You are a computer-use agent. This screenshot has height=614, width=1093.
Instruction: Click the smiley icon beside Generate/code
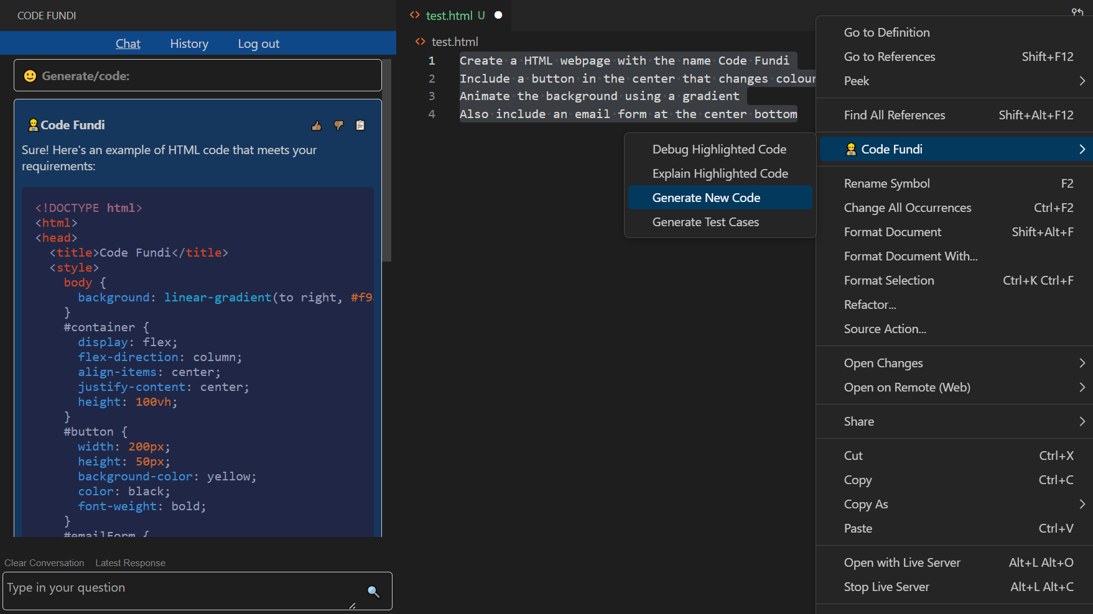(30, 76)
